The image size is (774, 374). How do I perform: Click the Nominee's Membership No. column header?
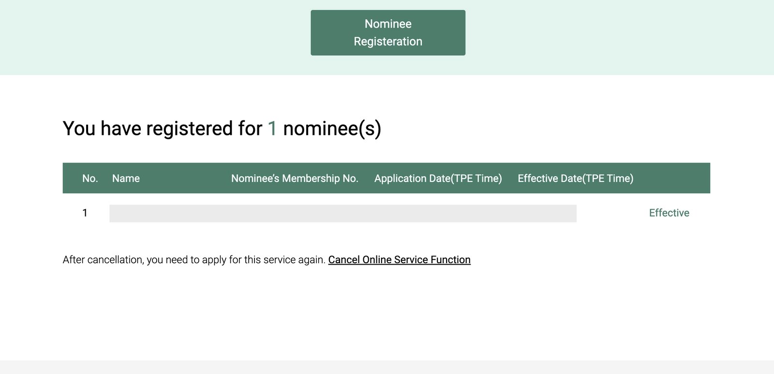[295, 179]
